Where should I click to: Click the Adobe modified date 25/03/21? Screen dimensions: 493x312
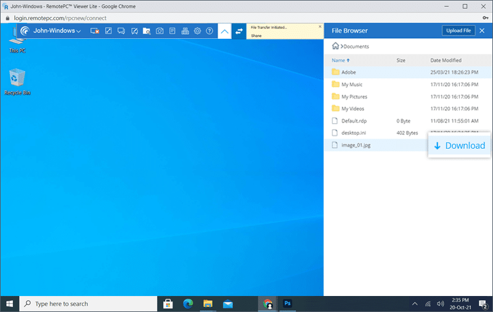454,72
